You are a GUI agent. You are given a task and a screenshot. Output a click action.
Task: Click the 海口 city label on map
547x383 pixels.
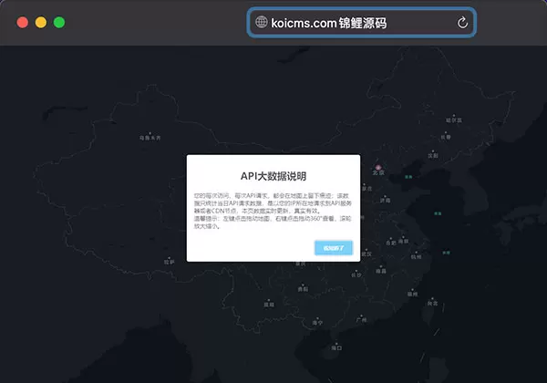336,347
